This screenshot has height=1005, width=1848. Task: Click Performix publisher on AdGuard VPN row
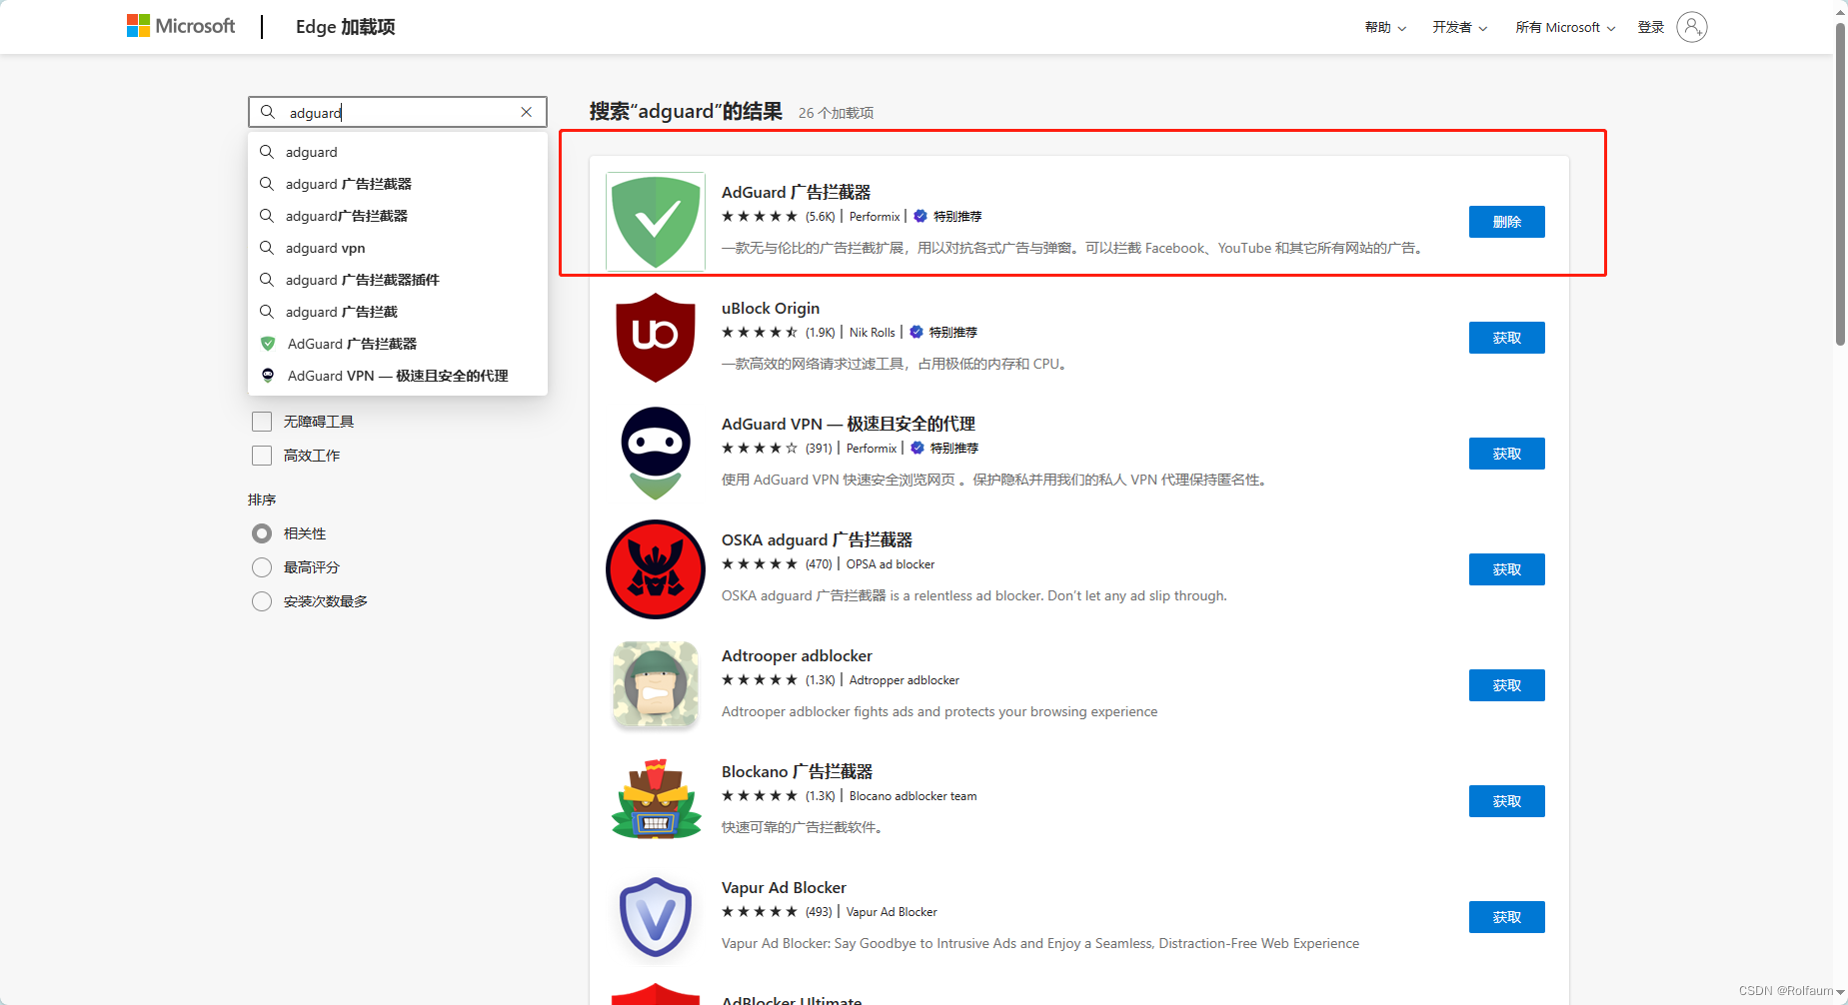(872, 448)
